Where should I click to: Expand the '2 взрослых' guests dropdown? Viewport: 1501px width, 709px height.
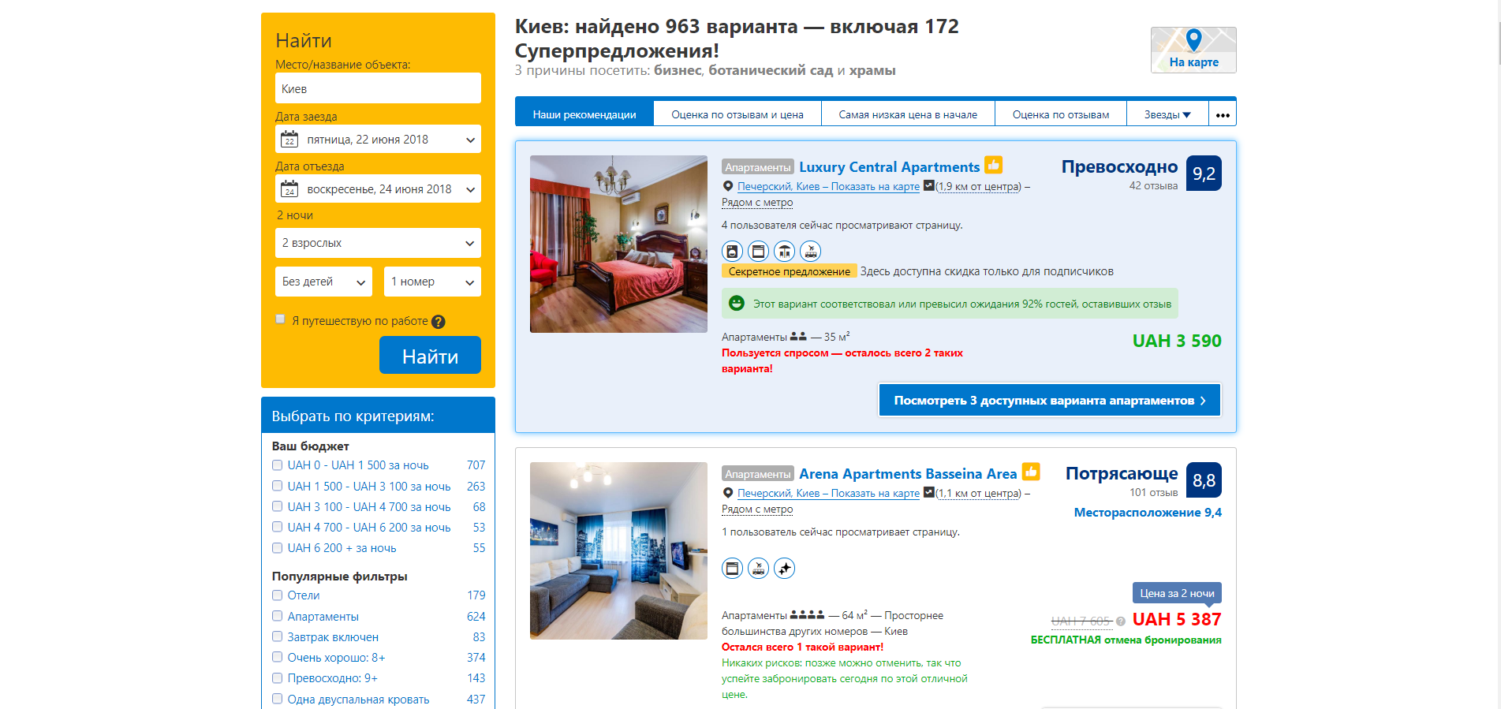378,243
